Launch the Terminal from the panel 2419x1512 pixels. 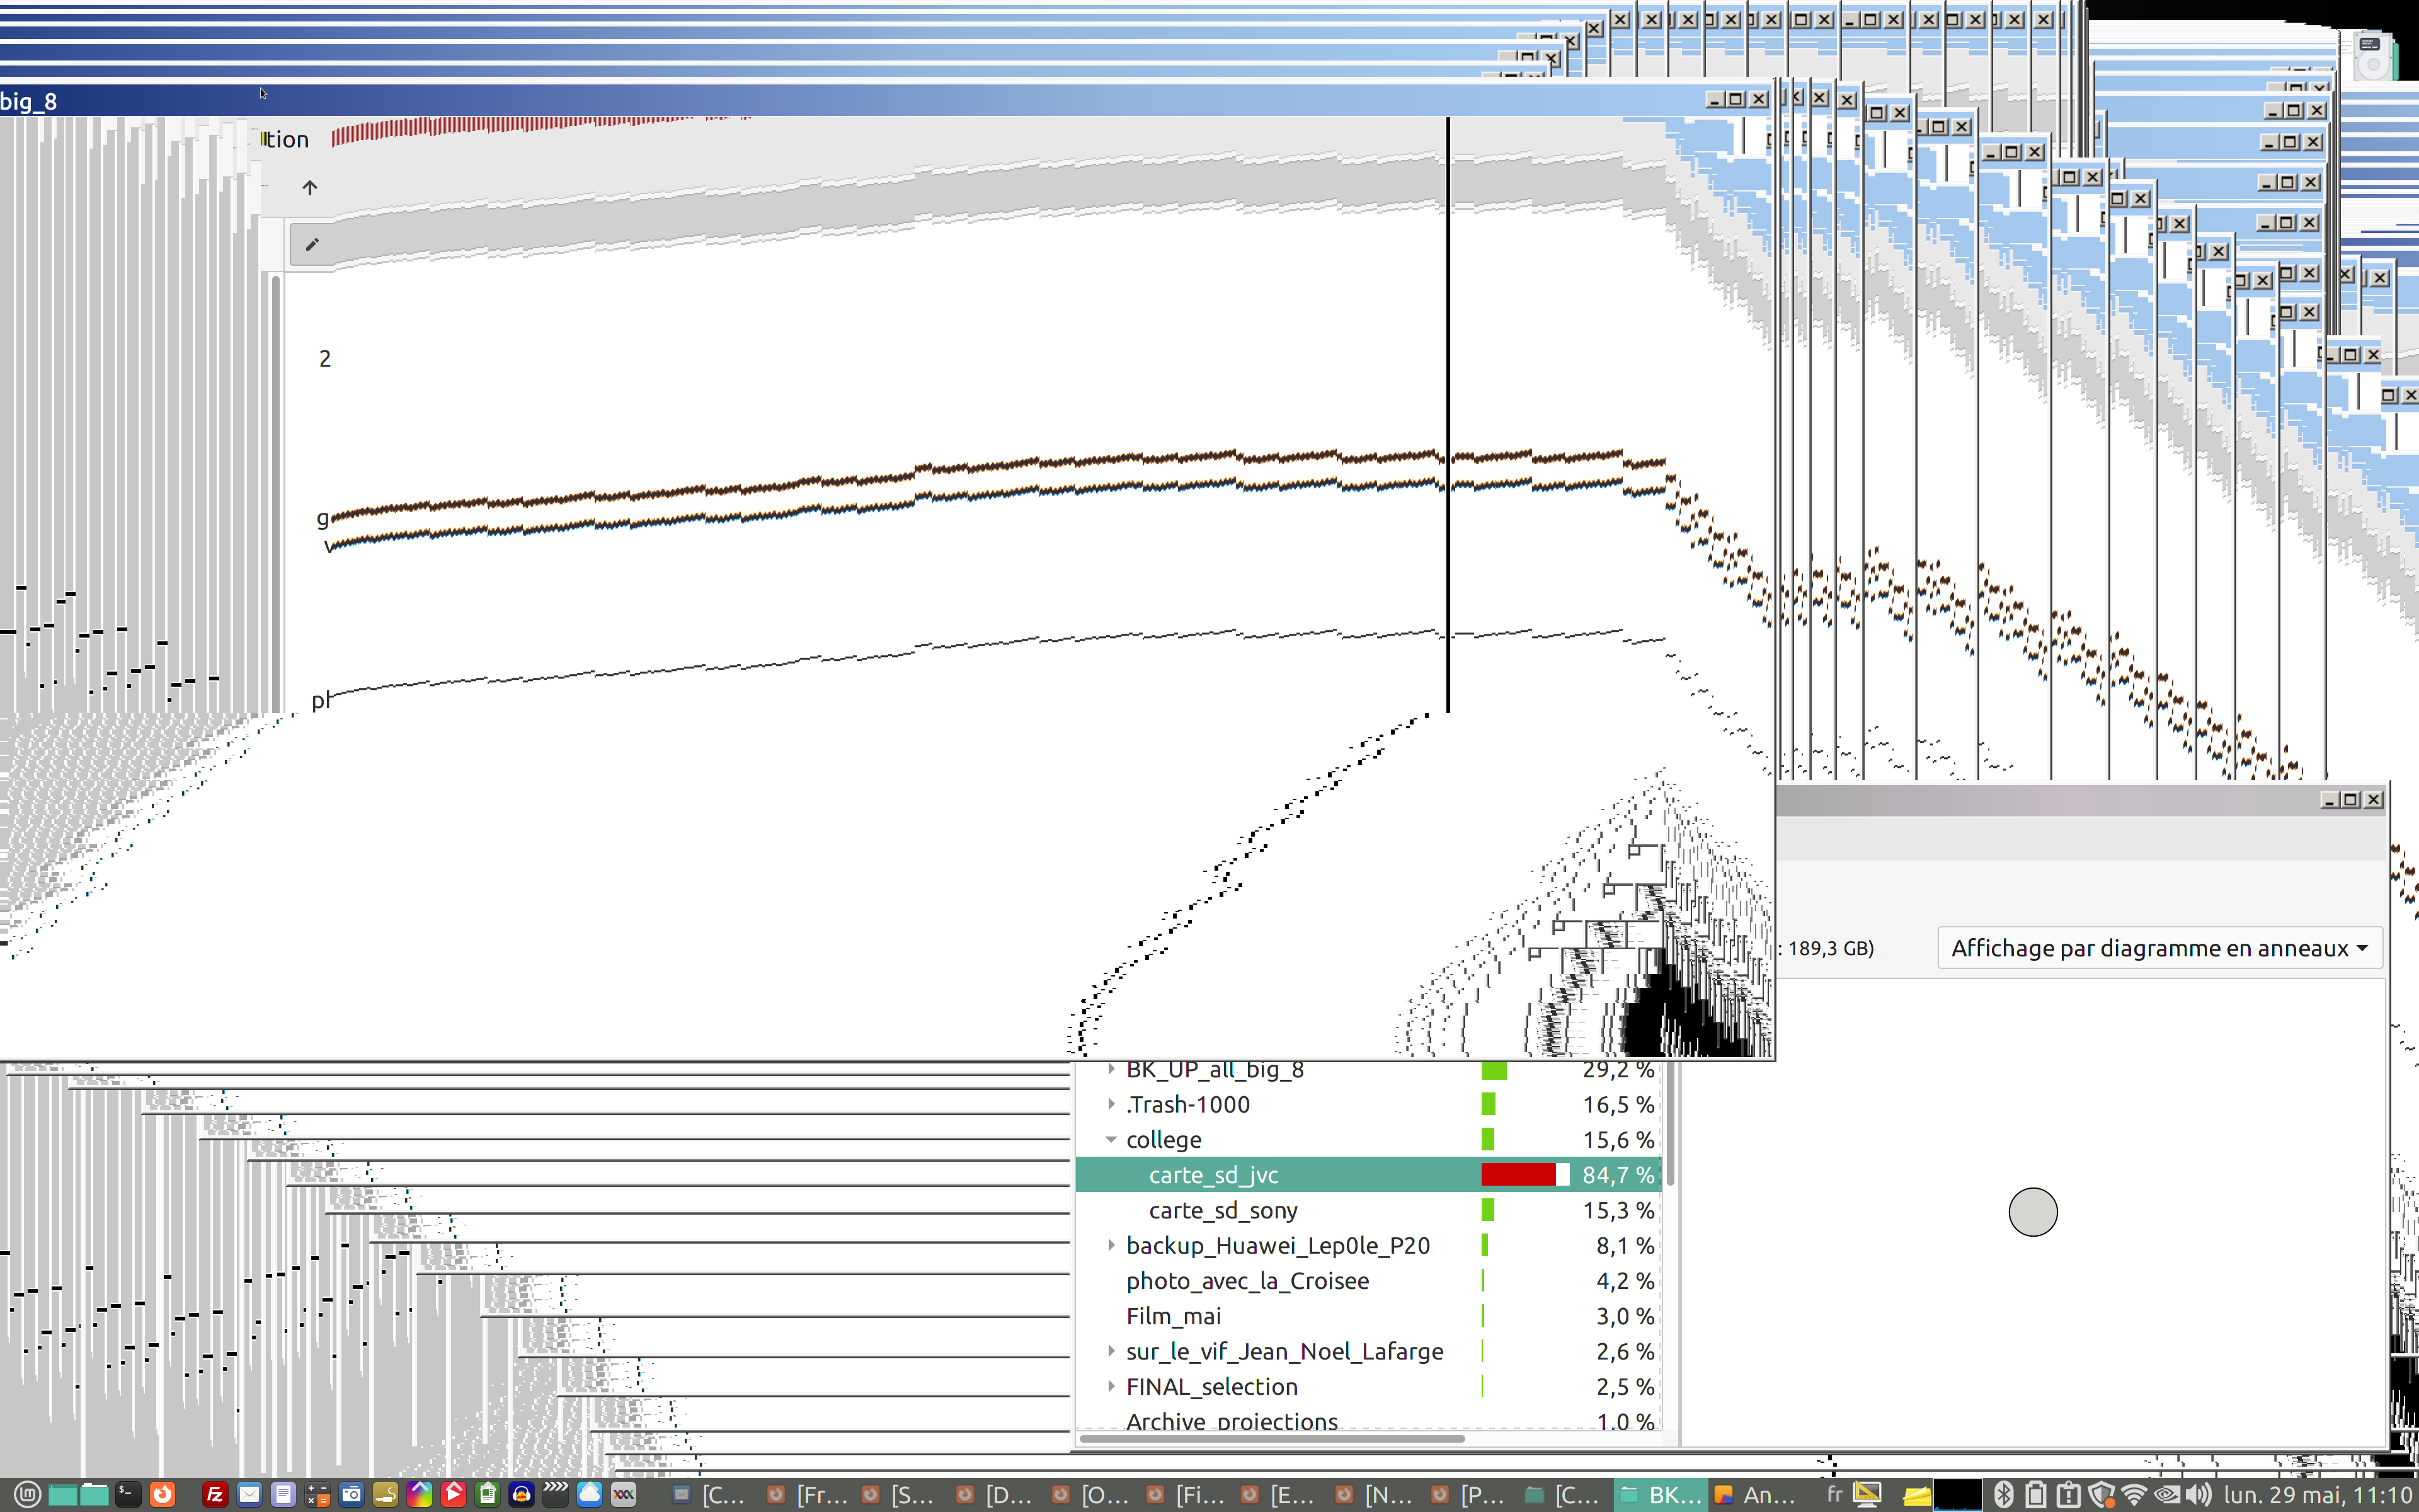[127, 1494]
